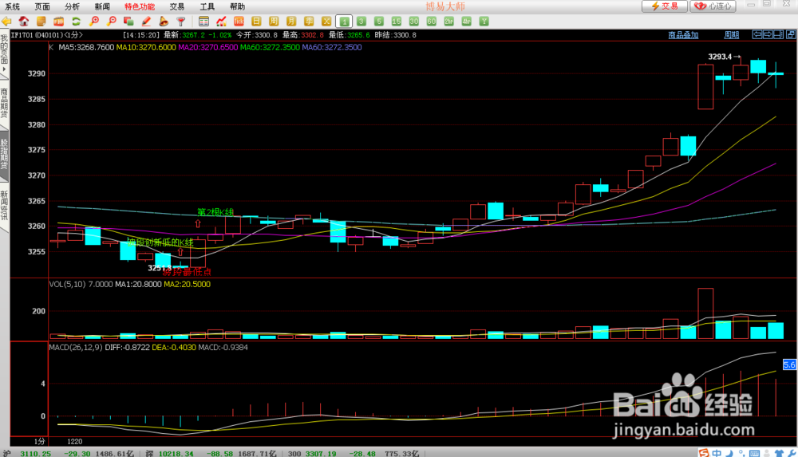Refresh data with green arrows icon
The width and height of the screenshot is (798, 457).
tap(77, 22)
